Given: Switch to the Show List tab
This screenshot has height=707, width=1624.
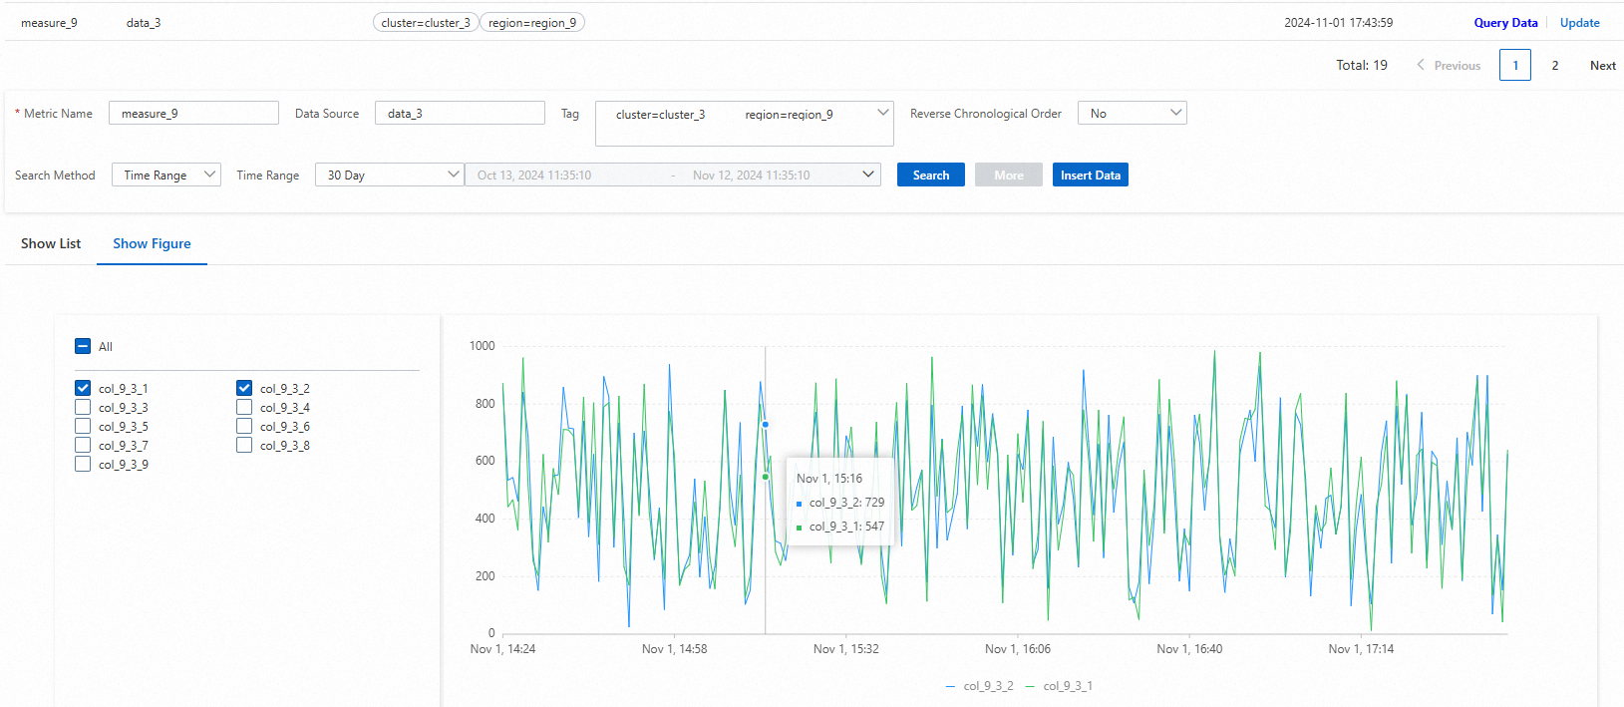Looking at the screenshot, I should click(51, 243).
